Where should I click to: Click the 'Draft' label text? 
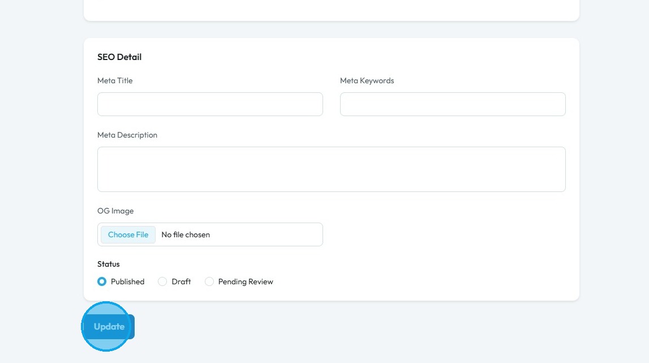coord(181,281)
